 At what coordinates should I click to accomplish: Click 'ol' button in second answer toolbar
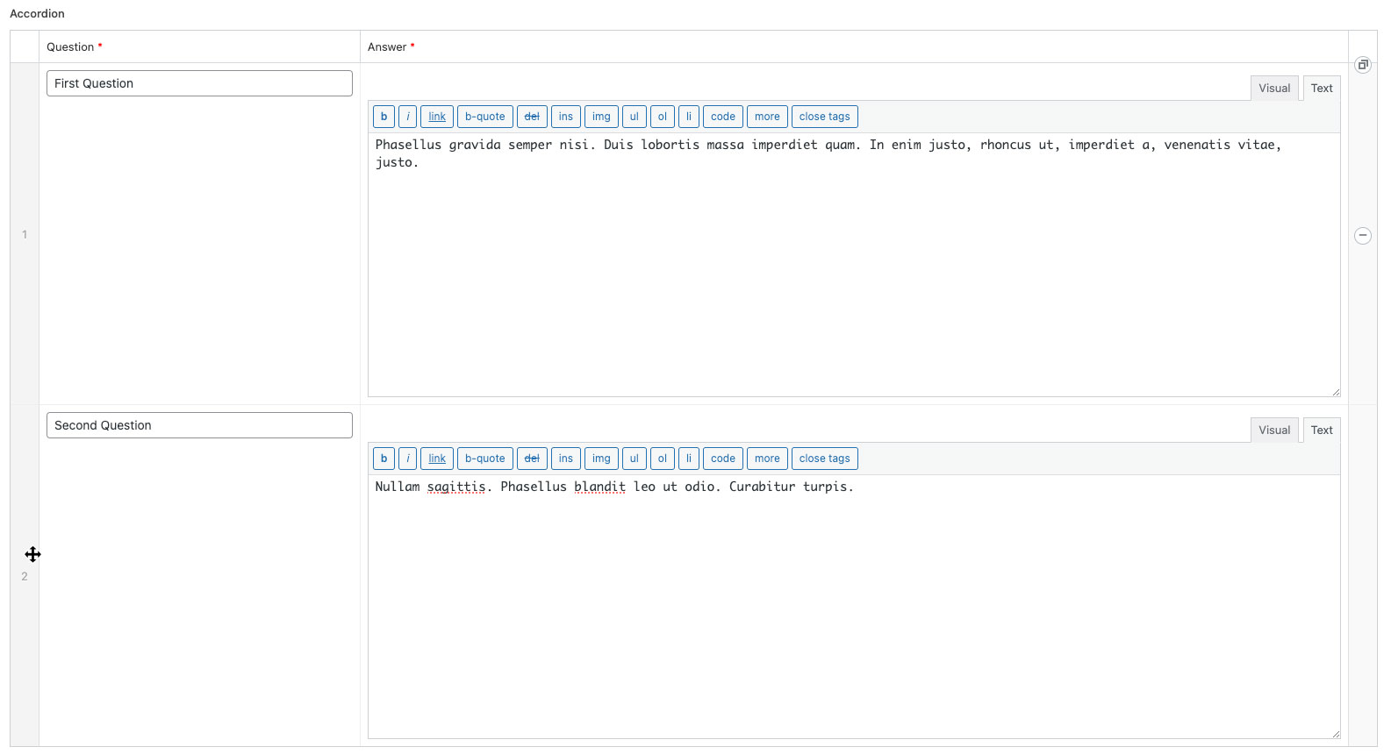click(x=663, y=459)
